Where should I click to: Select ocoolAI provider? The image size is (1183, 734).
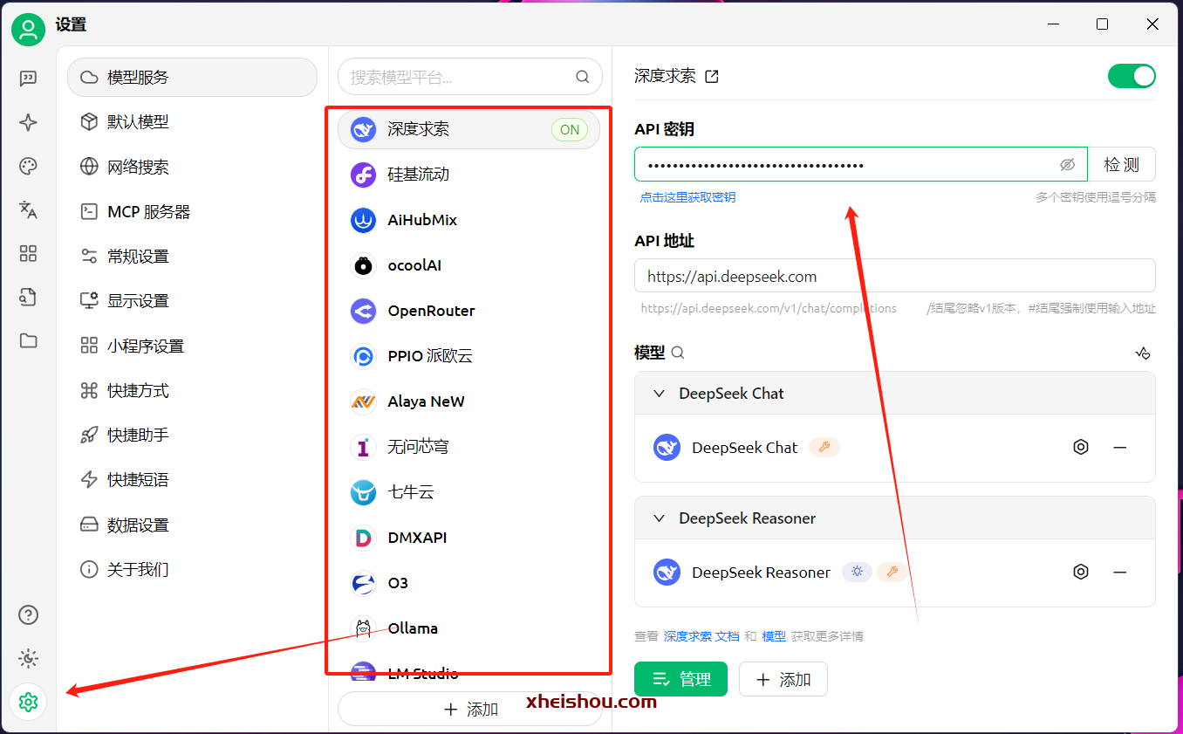coord(468,265)
